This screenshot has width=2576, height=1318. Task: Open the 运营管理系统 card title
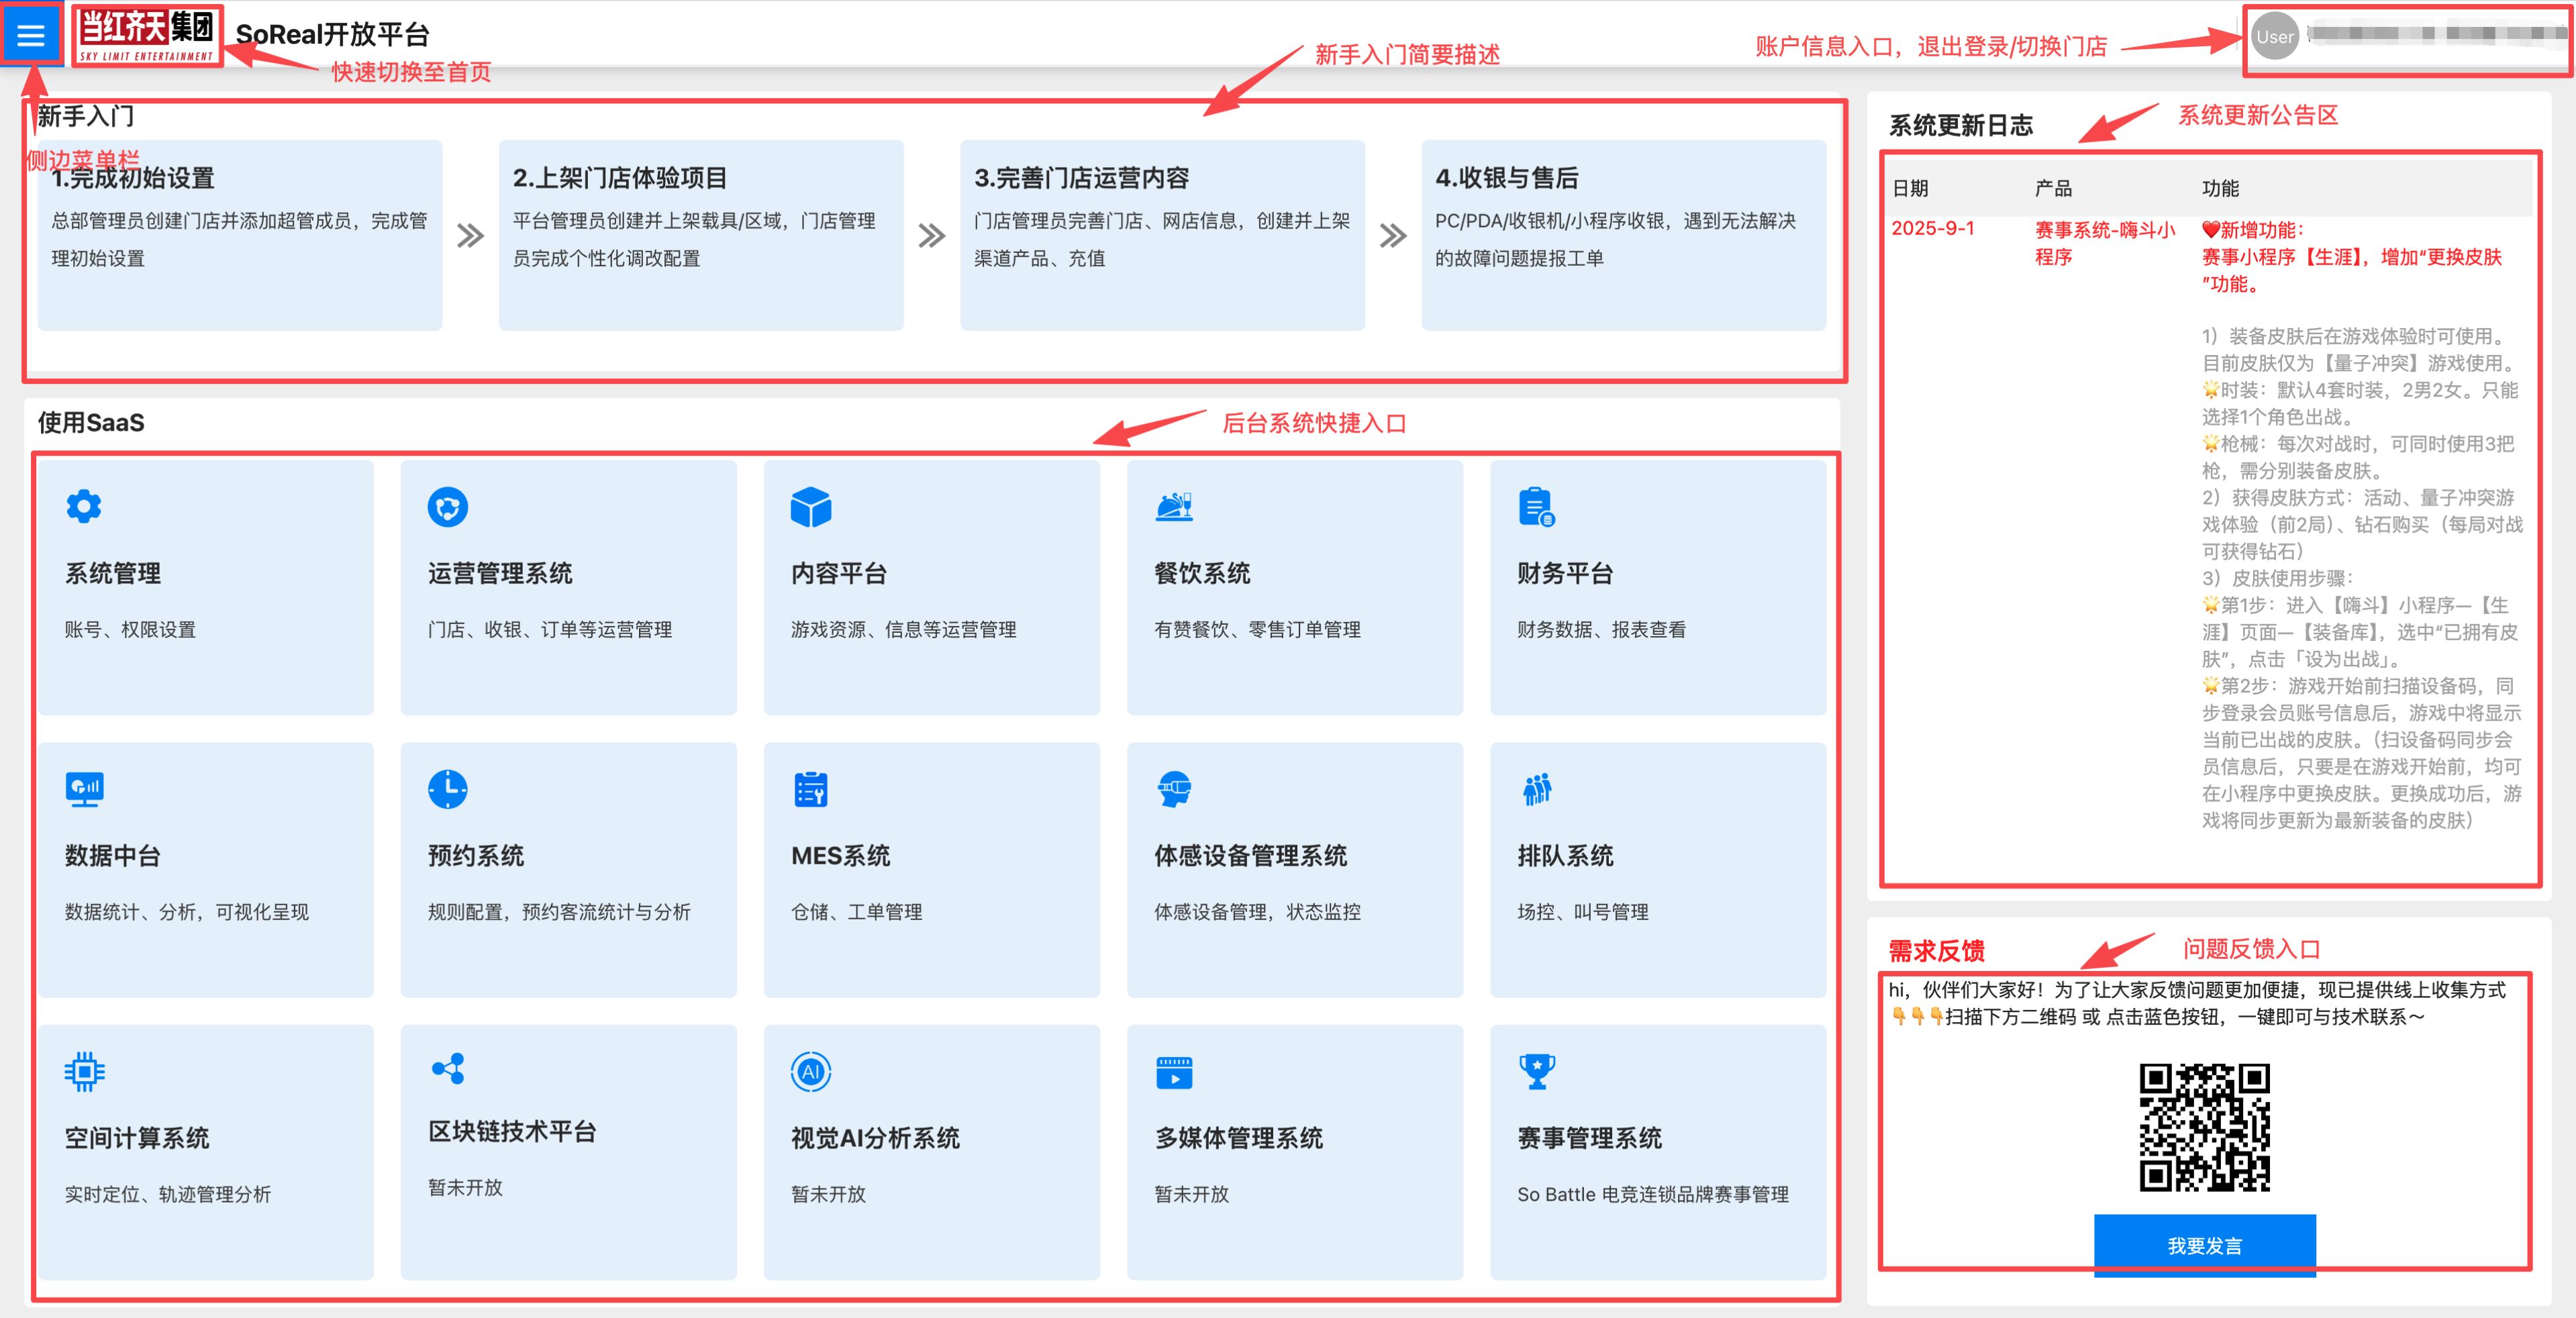(x=500, y=574)
